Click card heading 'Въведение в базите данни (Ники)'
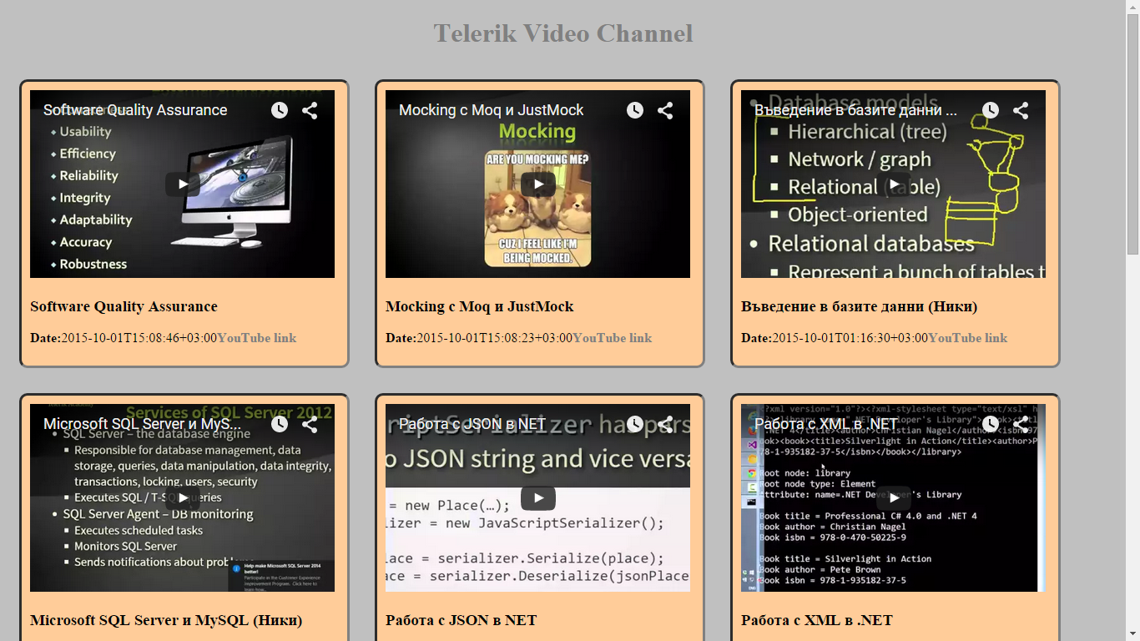Screen dimensions: 1140x641 859,306
